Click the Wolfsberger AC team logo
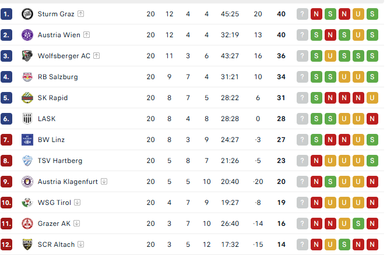Viewport: 387px width, 255px height. tap(27, 56)
